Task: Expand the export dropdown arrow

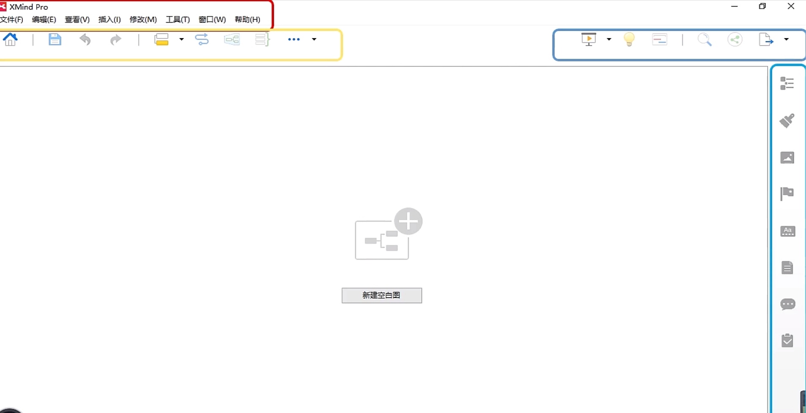Action: tap(787, 39)
